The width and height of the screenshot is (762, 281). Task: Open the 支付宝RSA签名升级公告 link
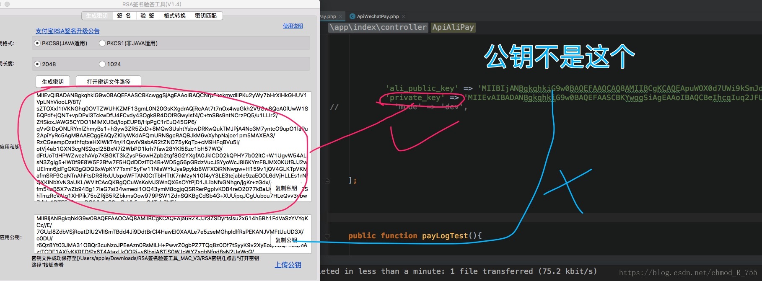pyautogui.click(x=67, y=31)
